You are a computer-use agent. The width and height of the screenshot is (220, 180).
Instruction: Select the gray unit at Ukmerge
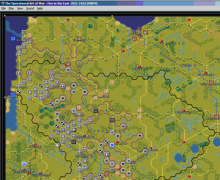point(145,151)
